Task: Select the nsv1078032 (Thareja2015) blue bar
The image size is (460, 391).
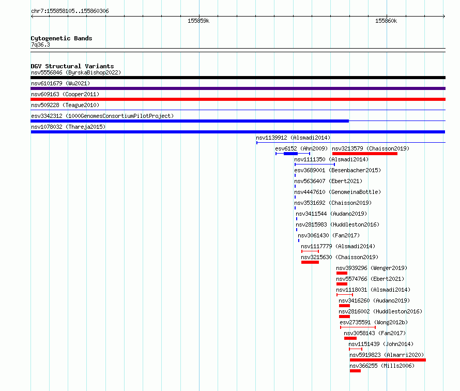Action: coord(238,132)
